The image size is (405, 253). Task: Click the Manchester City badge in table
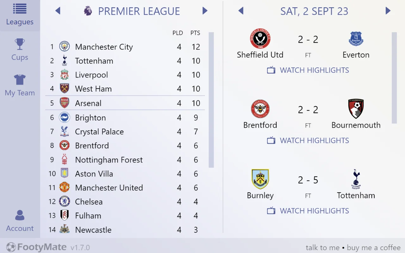[65, 47]
